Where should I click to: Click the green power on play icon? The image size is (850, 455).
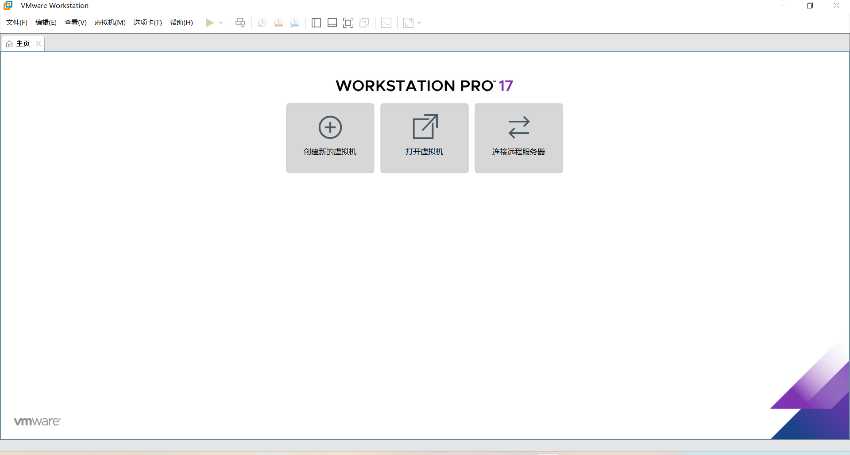(209, 23)
